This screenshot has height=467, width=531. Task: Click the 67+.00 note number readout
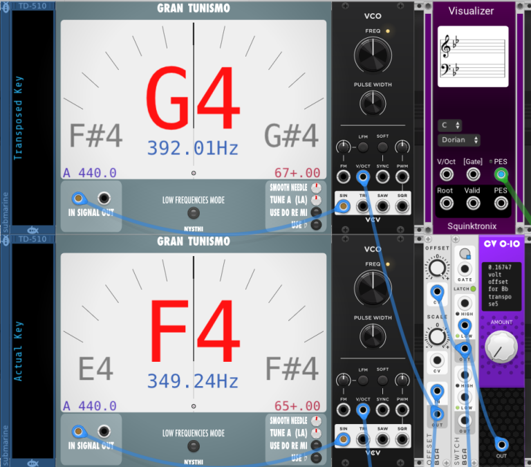tap(297, 173)
